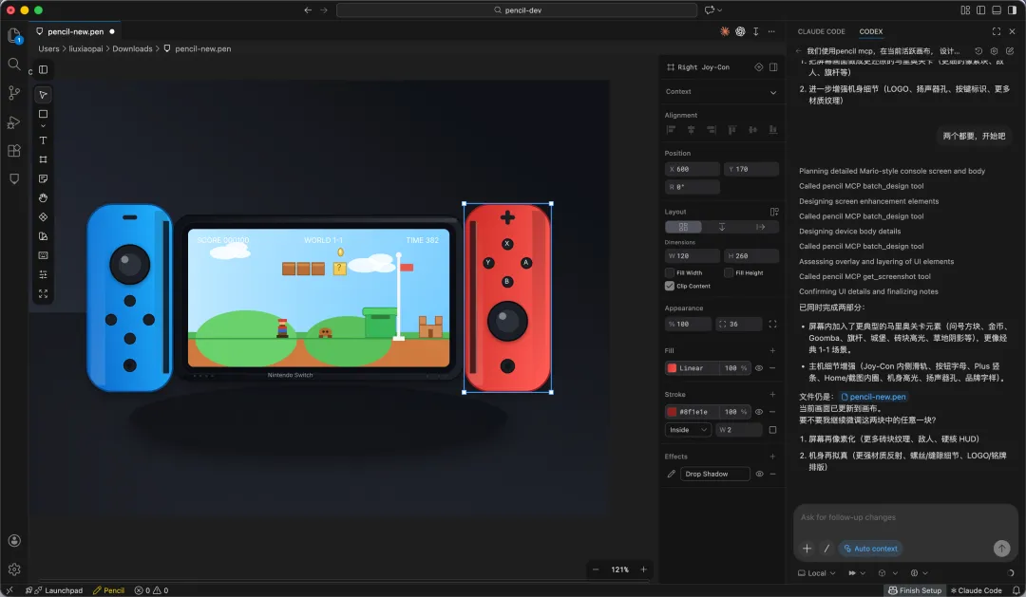The height and width of the screenshot is (597, 1026).
Task: Open the Source Control sidebar view
Action: 13,93
